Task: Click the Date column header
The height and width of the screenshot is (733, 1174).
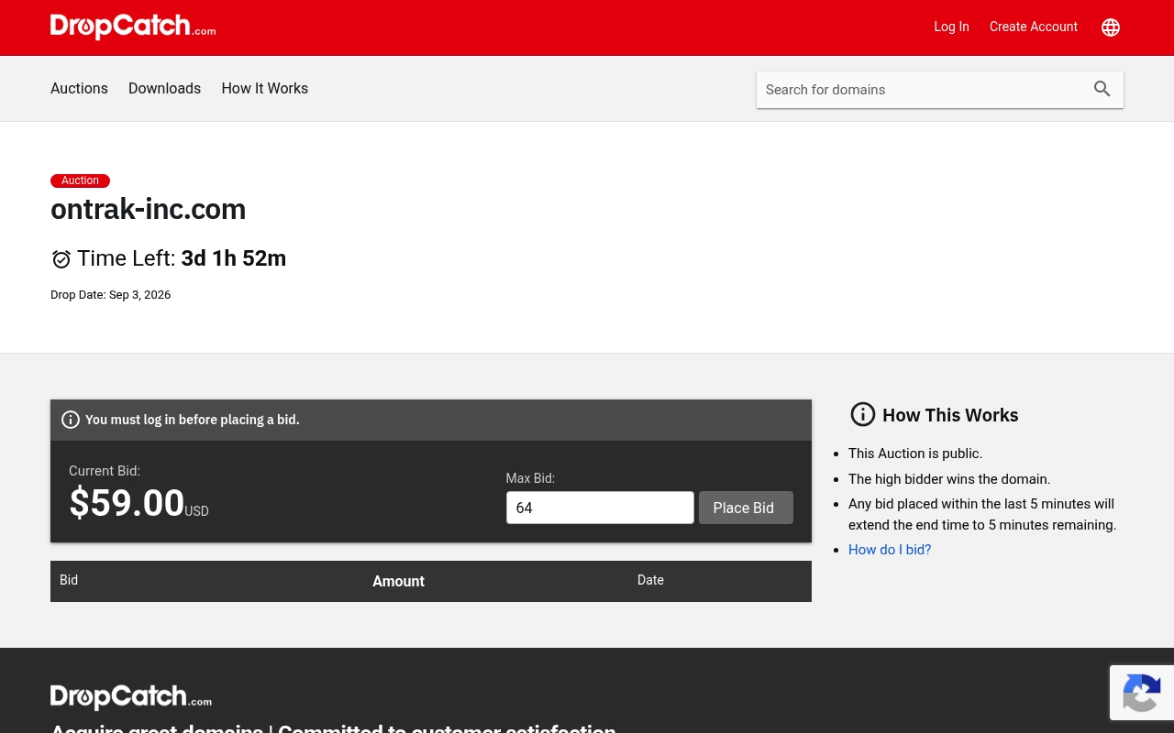Action: (650, 580)
